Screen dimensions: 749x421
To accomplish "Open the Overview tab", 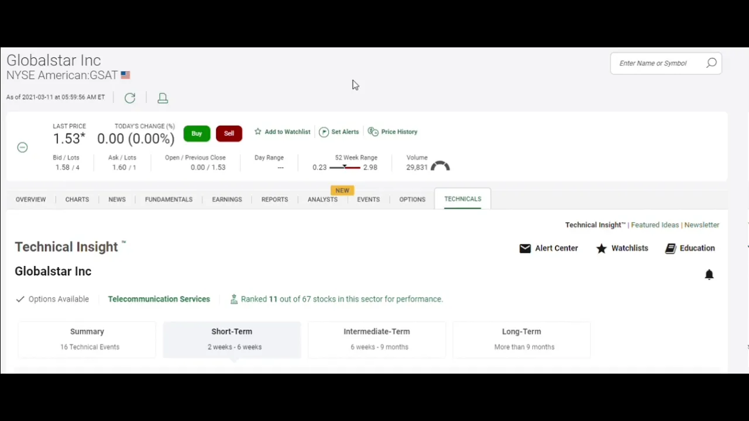I will 30,199.
